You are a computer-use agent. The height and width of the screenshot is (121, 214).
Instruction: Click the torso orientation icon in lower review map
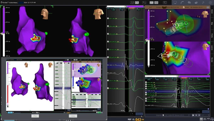point(206,47)
